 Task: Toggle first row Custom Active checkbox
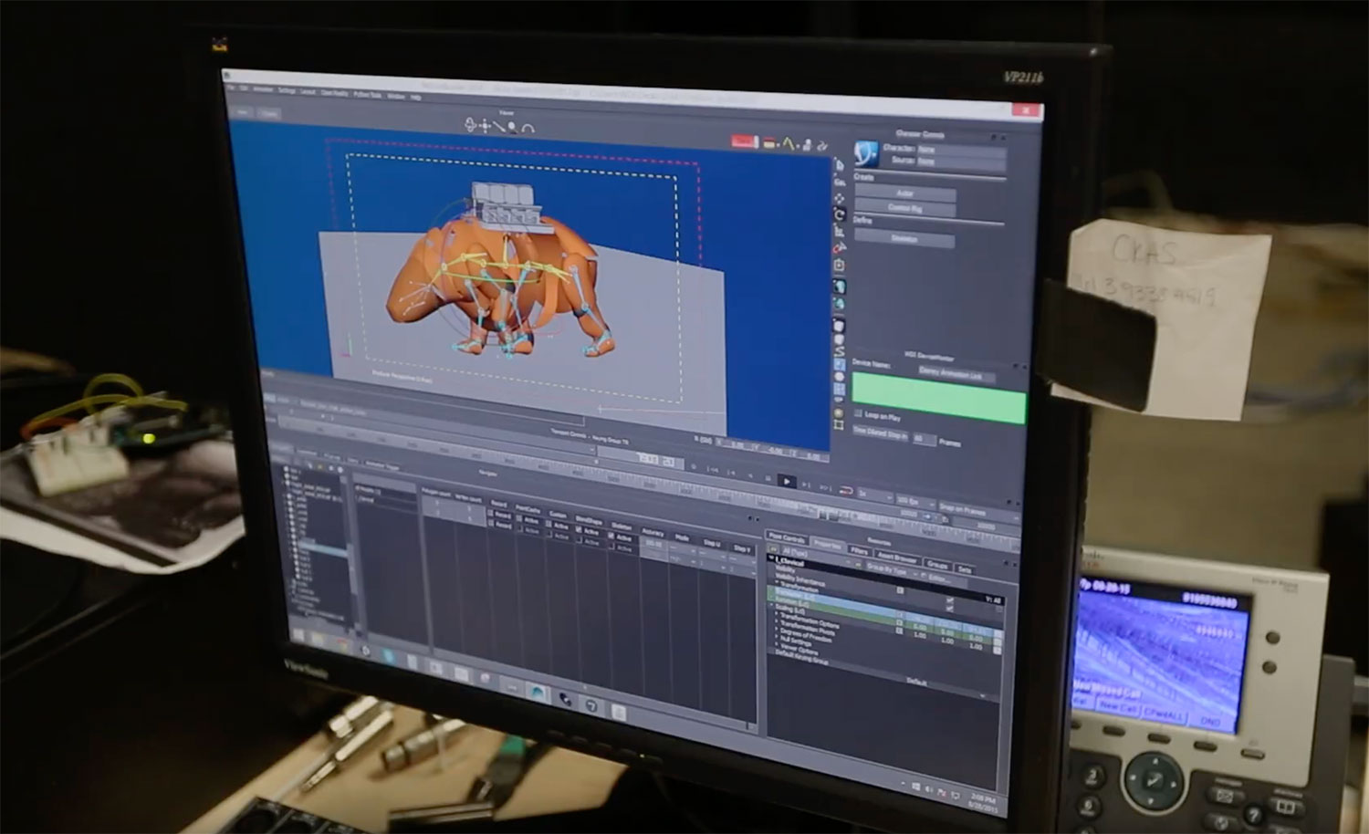pyautogui.click(x=549, y=524)
